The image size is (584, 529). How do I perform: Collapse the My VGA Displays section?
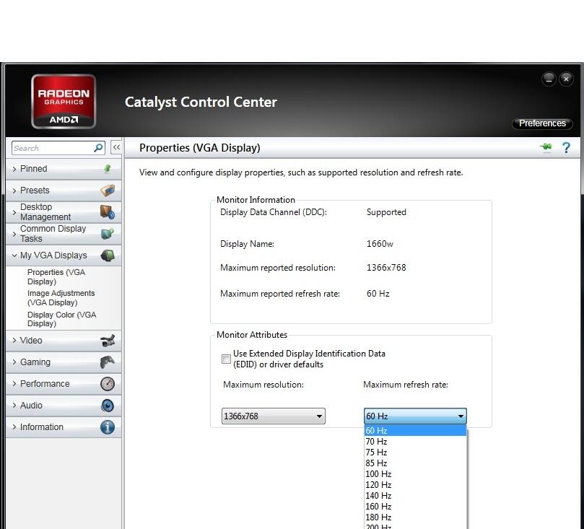[64, 255]
